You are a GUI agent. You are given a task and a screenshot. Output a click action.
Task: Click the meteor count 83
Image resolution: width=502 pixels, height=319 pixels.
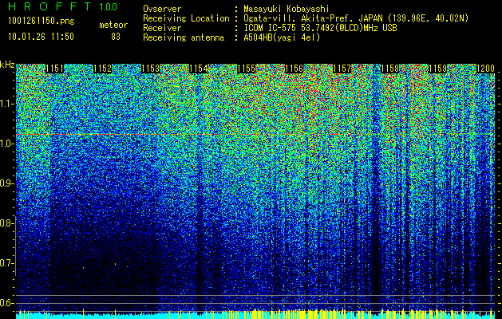(x=116, y=37)
